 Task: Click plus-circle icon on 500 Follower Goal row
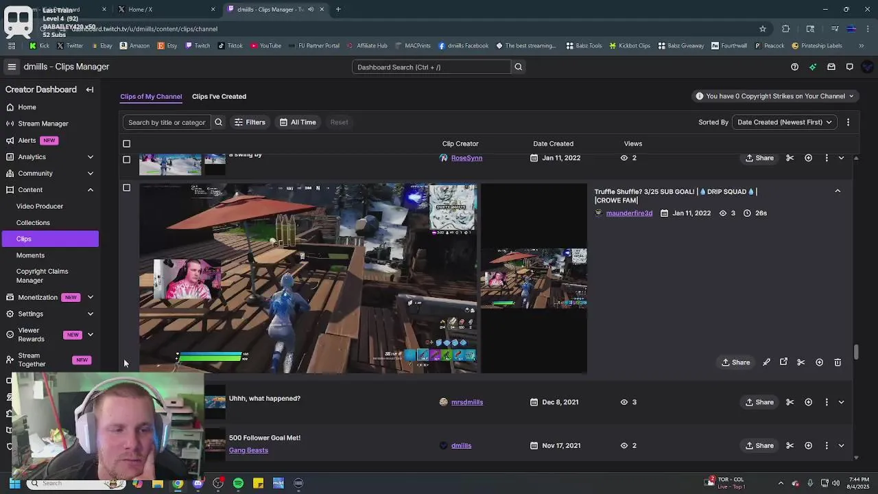tap(808, 445)
